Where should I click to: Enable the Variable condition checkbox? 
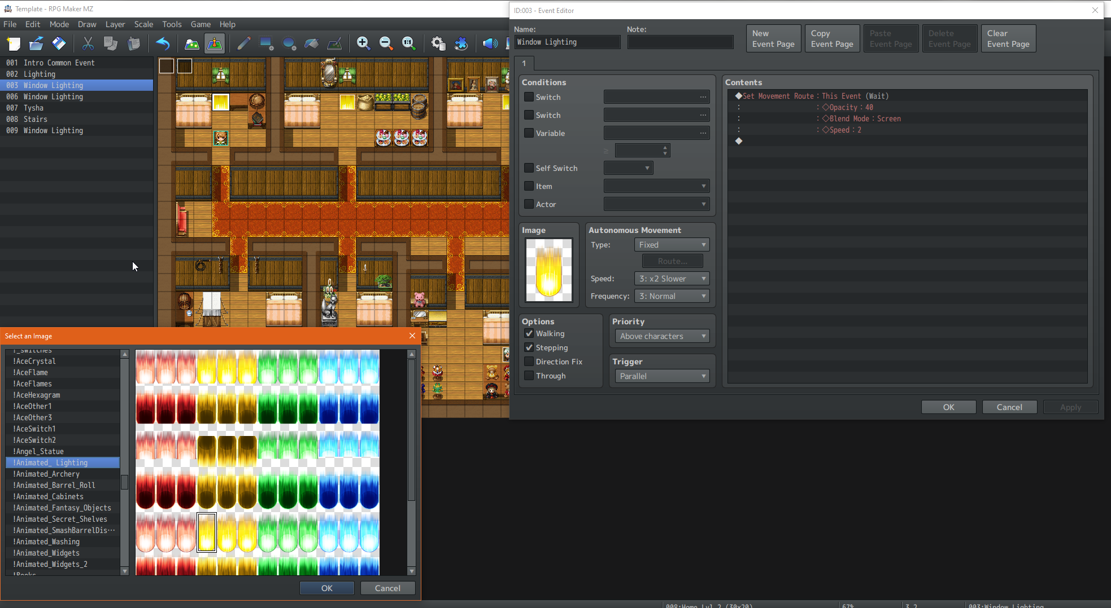(x=529, y=133)
